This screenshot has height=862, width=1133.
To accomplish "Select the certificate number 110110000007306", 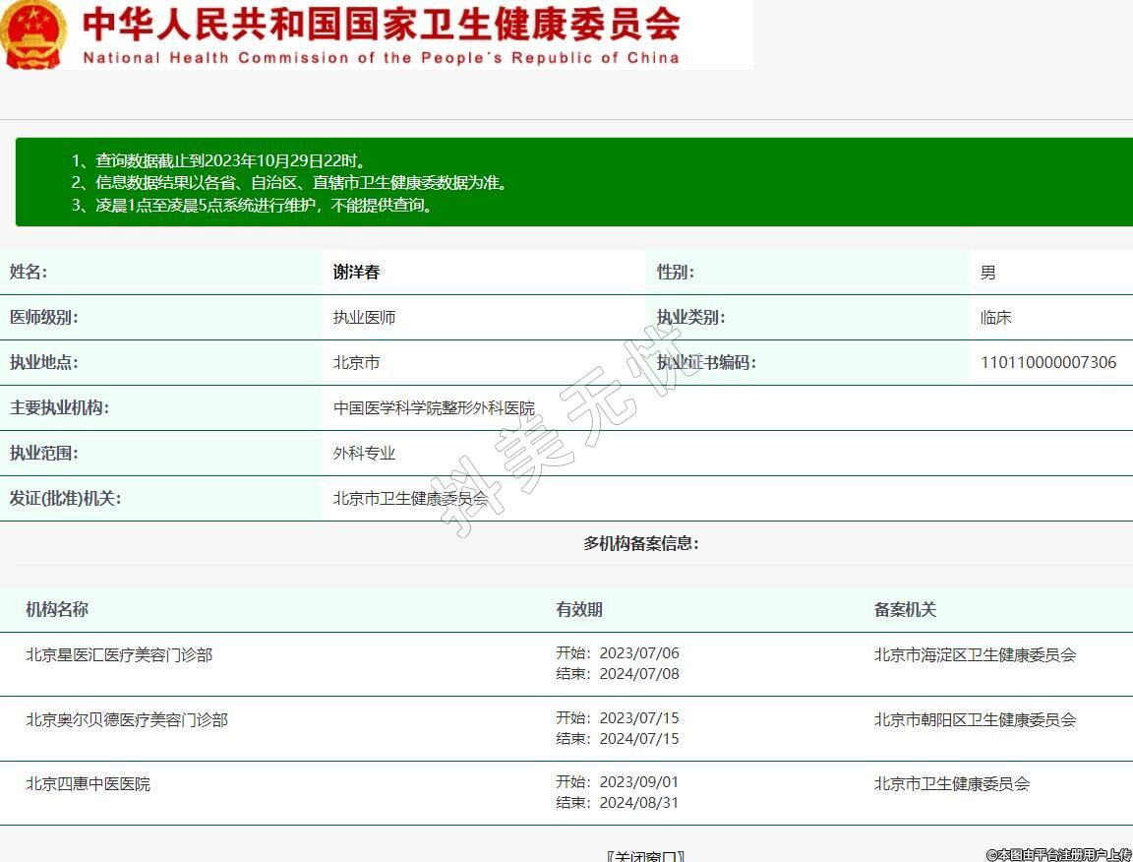I will 1048,362.
